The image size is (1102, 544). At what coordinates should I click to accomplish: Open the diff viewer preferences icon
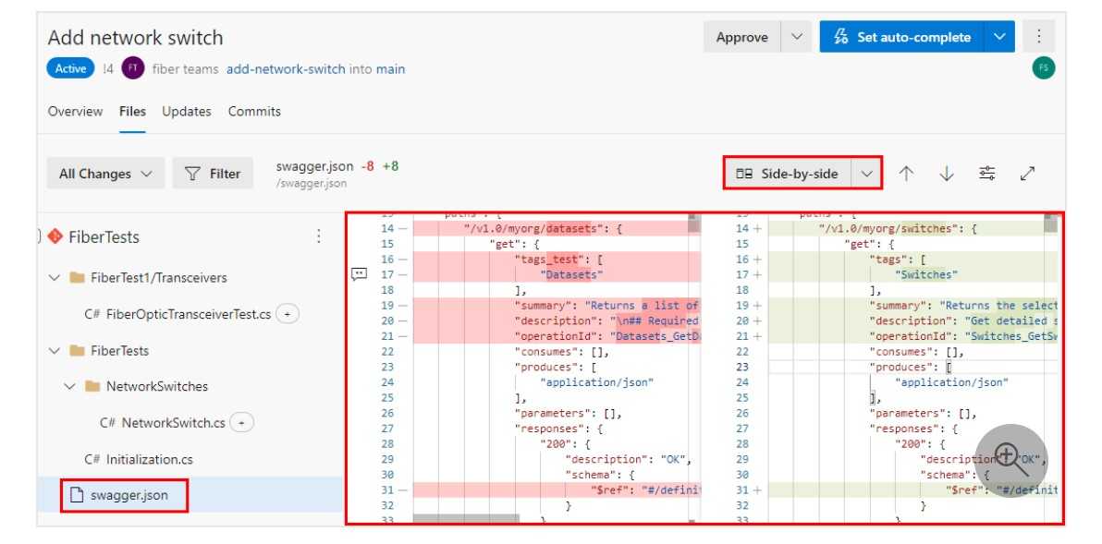[x=987, y=173]
